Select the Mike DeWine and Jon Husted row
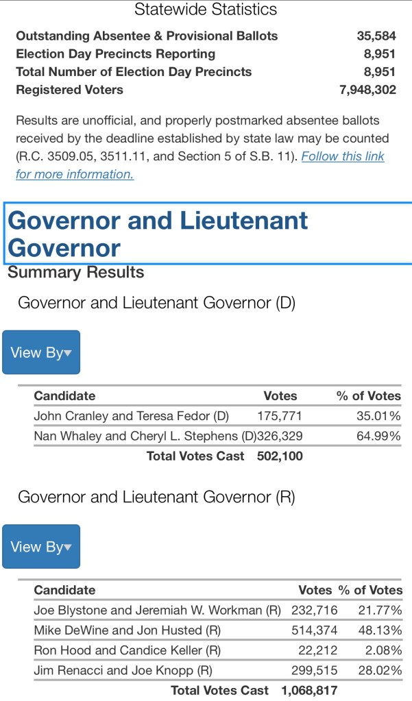 click(127, 630)
